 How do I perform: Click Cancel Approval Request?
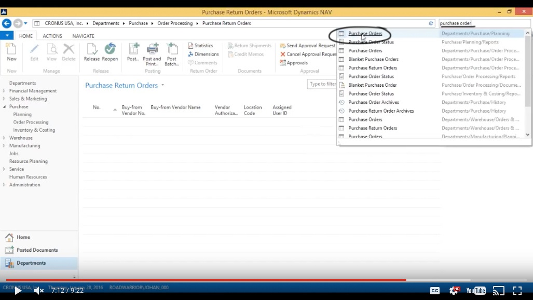click(x=308, y=54)
